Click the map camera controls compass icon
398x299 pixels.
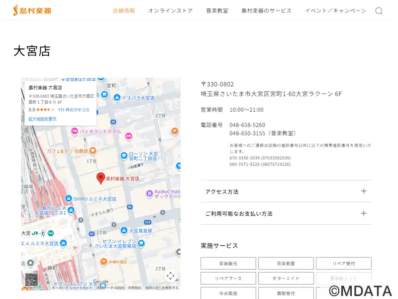pos(170,276)
